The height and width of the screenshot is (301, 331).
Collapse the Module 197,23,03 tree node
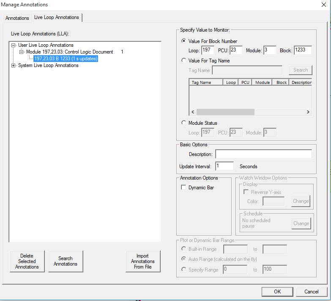tap(21, 52)
